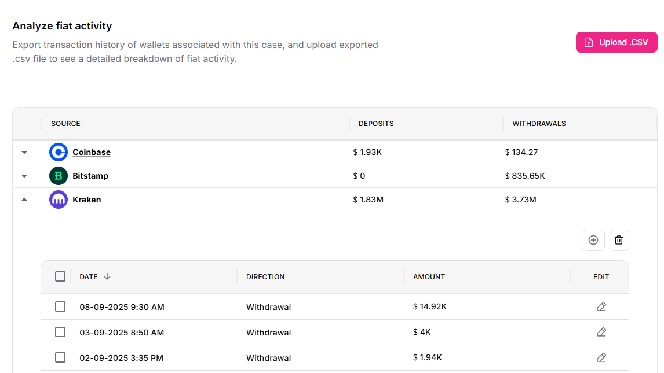Click the DATE column header

(89, 276)
